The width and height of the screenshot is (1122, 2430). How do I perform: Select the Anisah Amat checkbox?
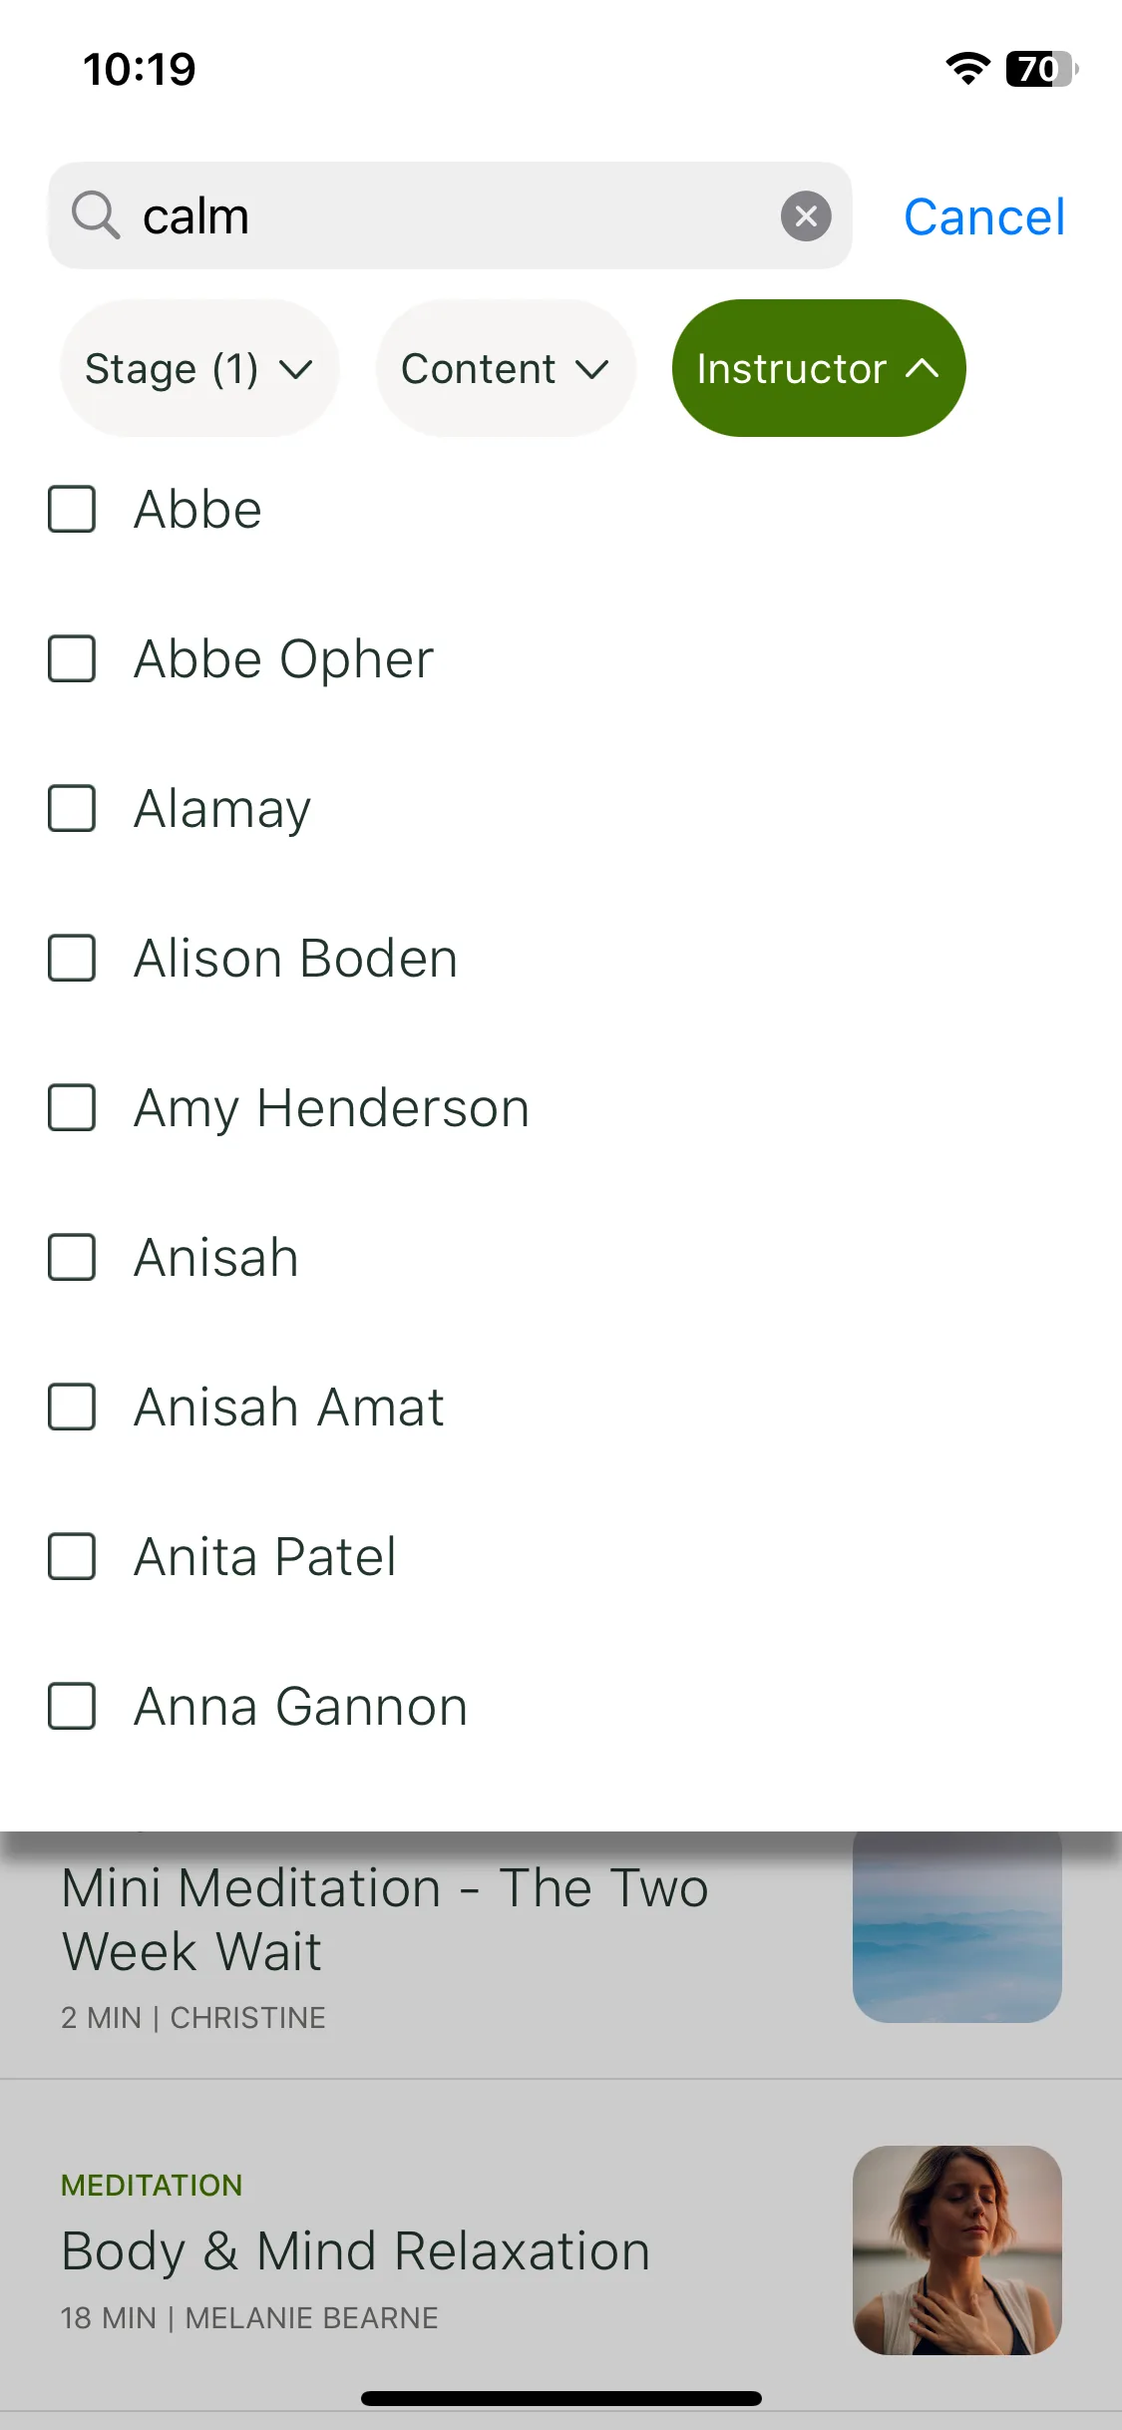(x=72, y=1407)
